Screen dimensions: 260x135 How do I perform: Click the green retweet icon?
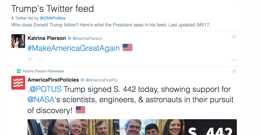[x=19, y=71]
